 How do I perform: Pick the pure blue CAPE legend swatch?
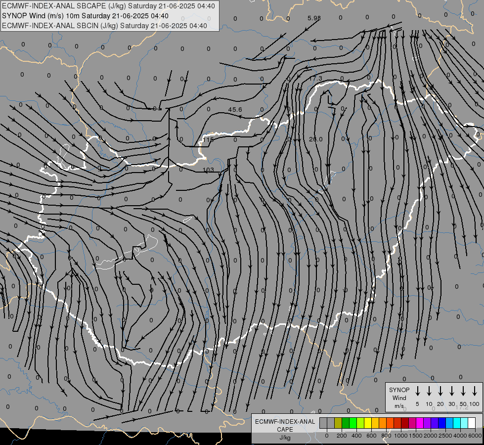tap(442, 423)
